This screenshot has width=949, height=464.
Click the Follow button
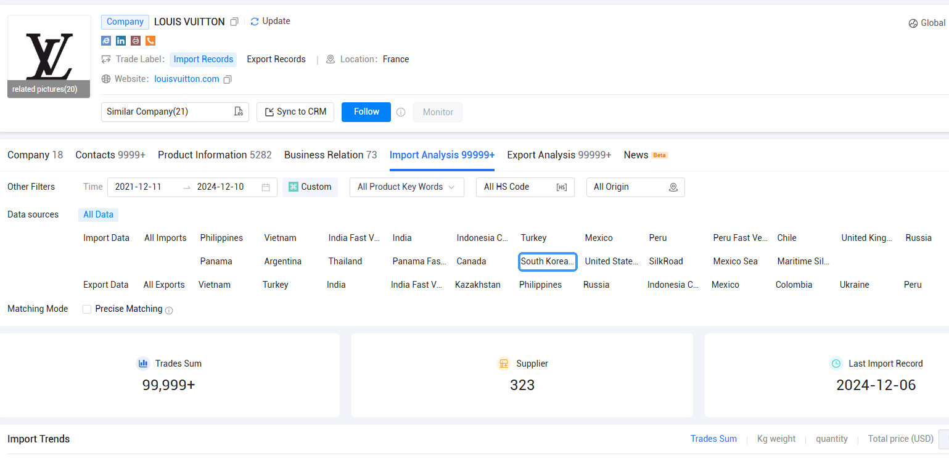[366, 112]
